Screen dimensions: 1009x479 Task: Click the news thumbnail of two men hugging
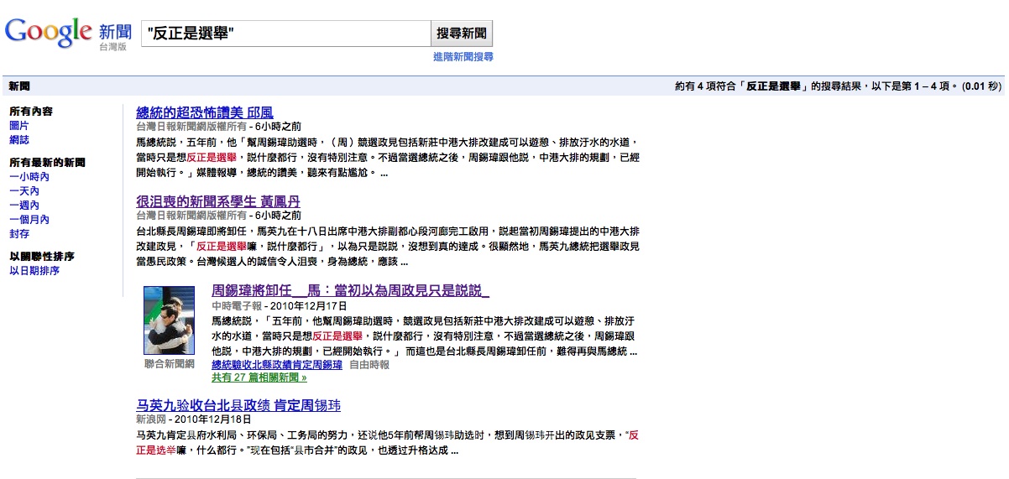point(170,320)
